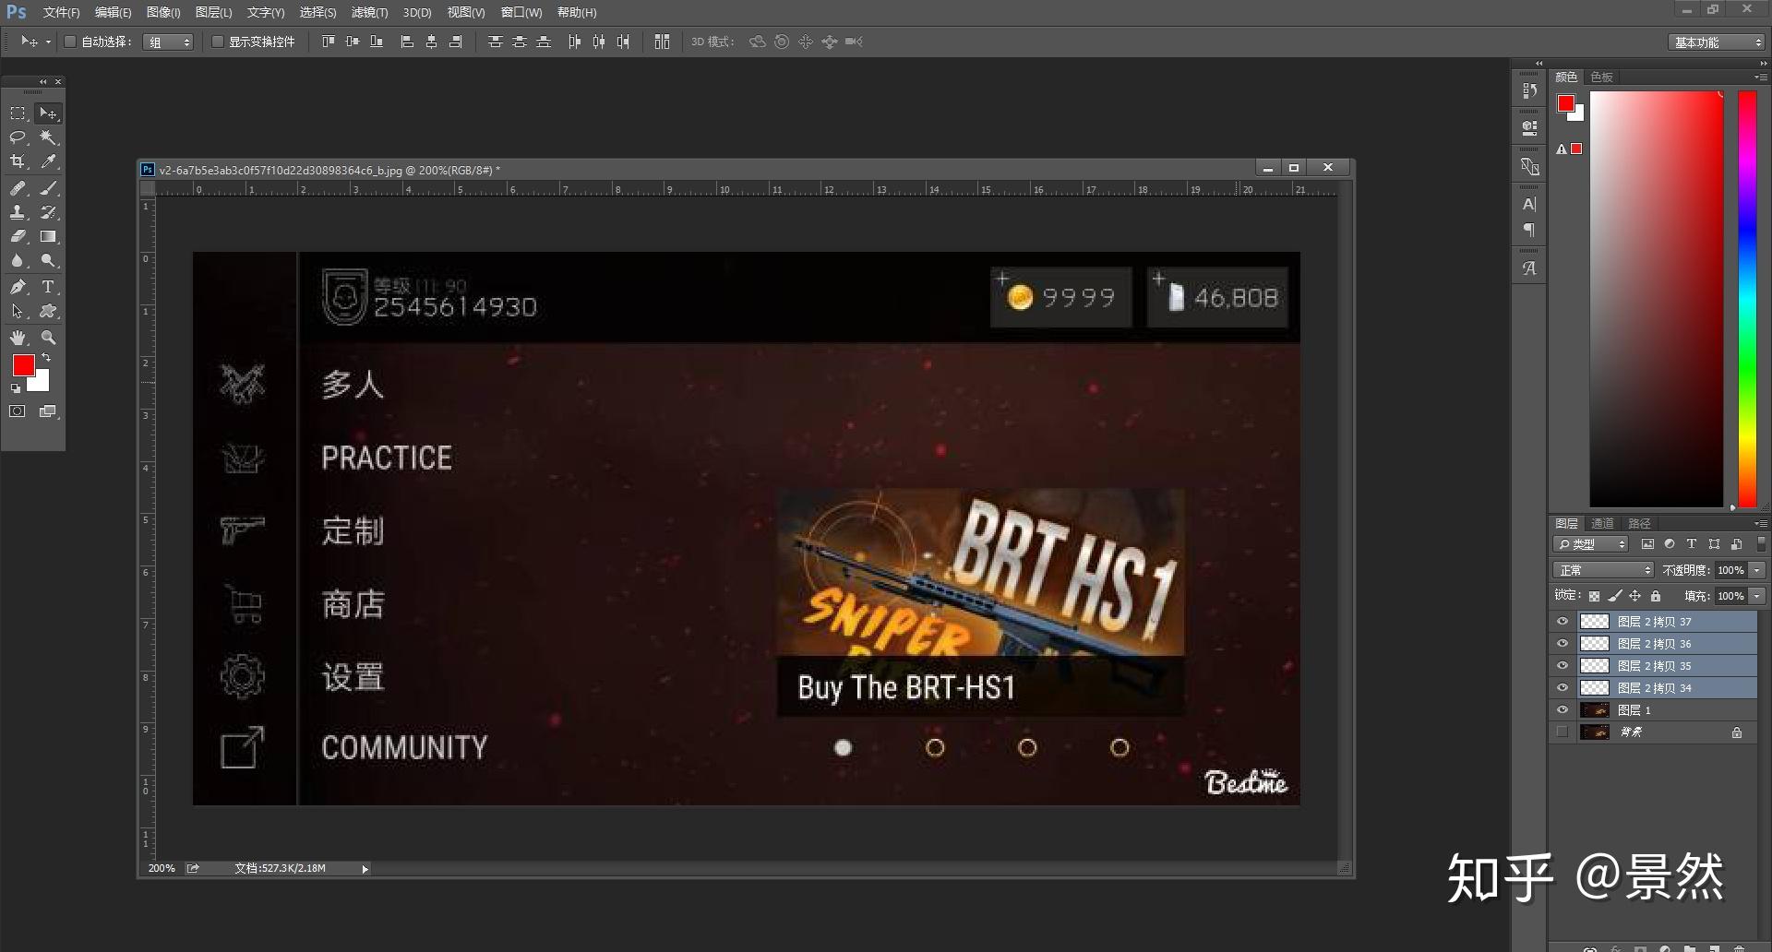1772x952 pixels.
Task: Select the Rectangular Marquee tool
Action: pyautogui.click(x=18, y=113)
